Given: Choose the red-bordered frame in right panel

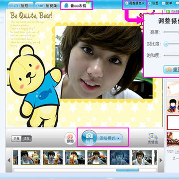Looking at the screenshot, I should click(173, 123).
